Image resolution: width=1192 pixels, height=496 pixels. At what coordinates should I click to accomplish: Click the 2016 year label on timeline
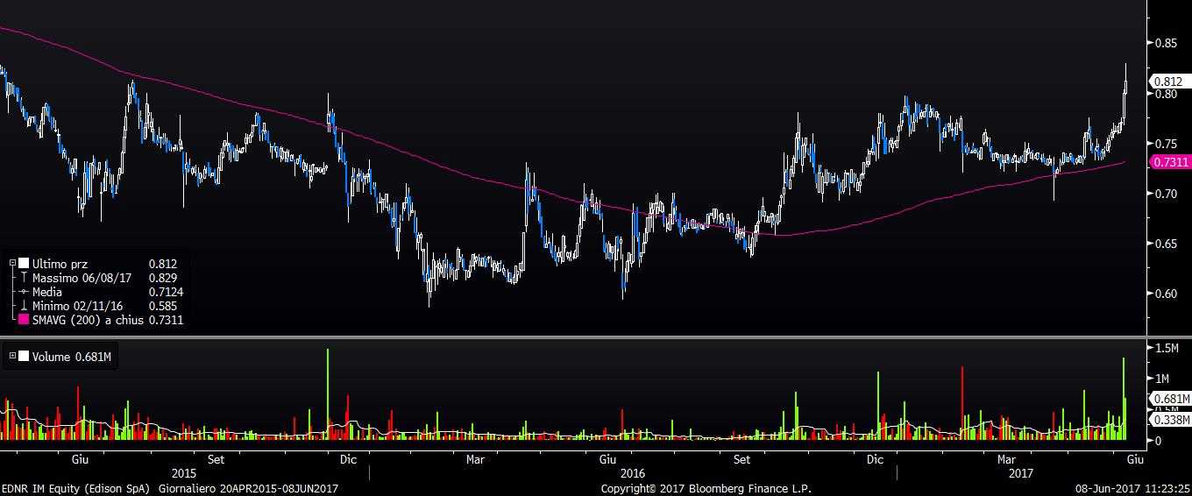632,473
